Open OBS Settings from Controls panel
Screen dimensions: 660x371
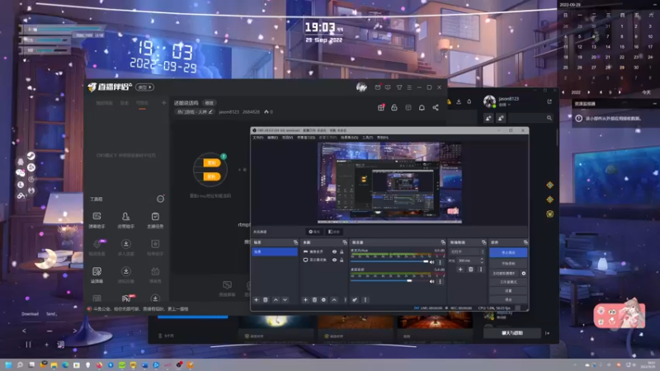[508, 291]
